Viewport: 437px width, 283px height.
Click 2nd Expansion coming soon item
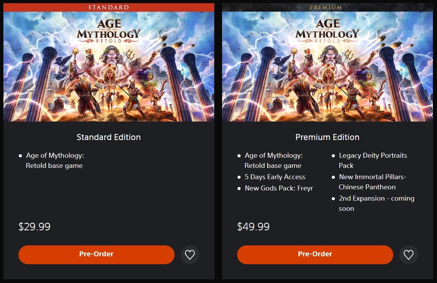tap(376, 203)
